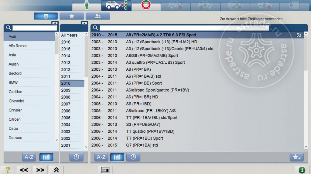Focus the manufacturer search field

(x=35, y=28)
